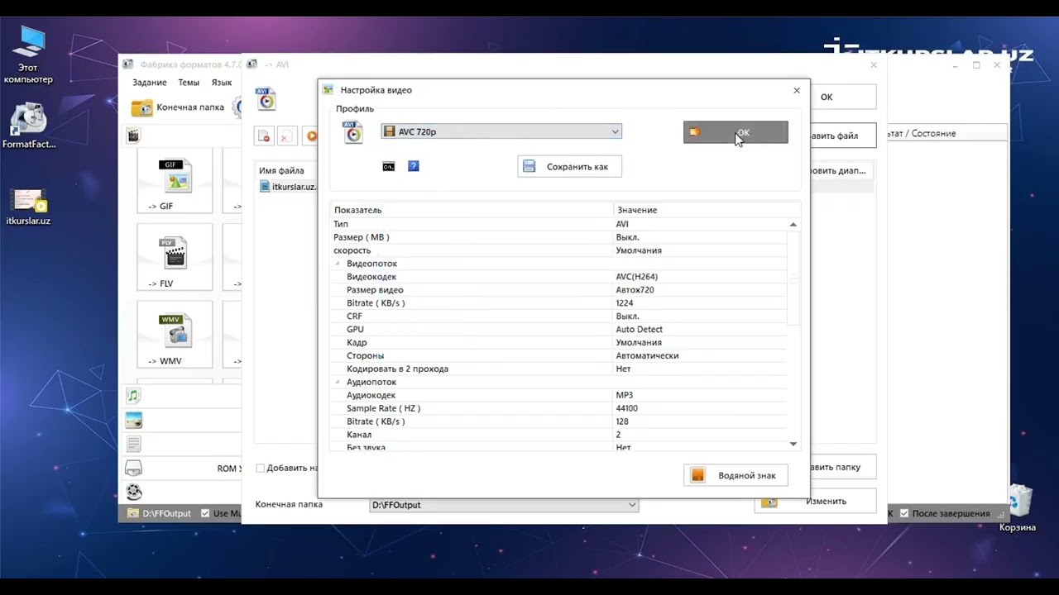Click the settings list scroll-up arrow

coord(793,224)
